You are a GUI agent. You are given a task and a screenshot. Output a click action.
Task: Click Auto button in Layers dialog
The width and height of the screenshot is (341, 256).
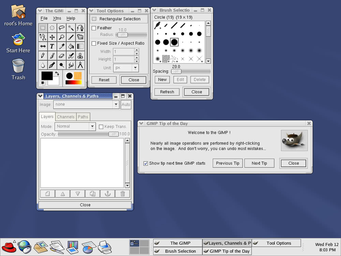(126, 104)
